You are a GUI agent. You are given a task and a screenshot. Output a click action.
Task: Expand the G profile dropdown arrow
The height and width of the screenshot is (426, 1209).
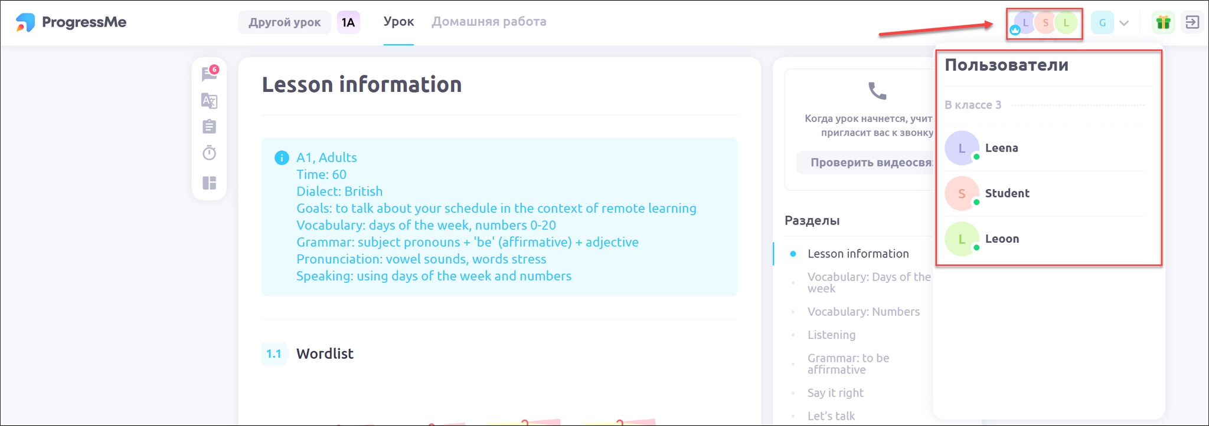[1124, 23]
